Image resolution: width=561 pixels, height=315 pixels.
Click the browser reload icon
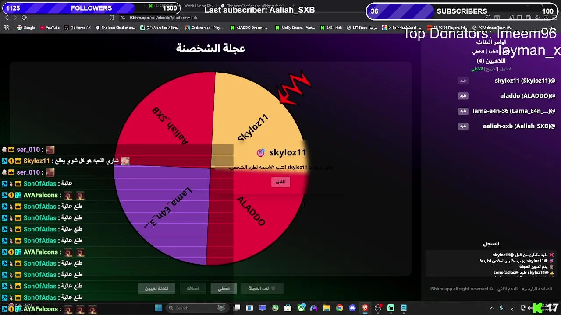pos(24,17)
